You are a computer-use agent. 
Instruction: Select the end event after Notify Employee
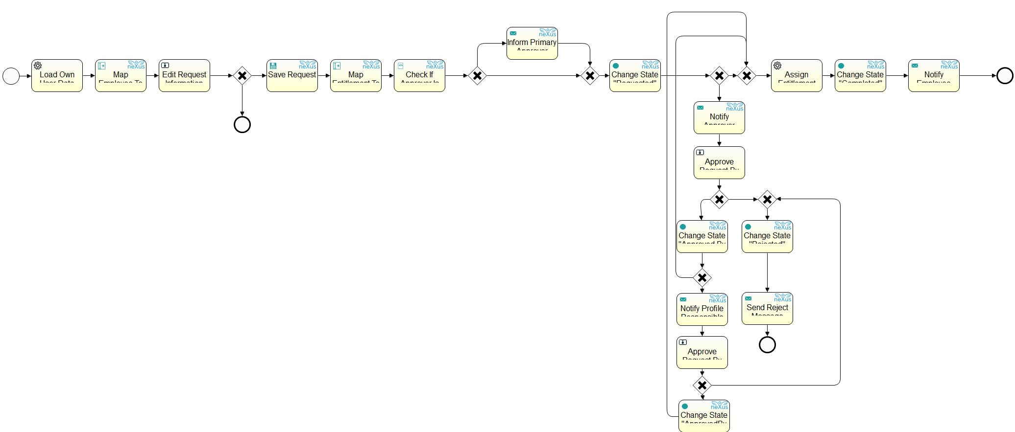click(1005, 76)
